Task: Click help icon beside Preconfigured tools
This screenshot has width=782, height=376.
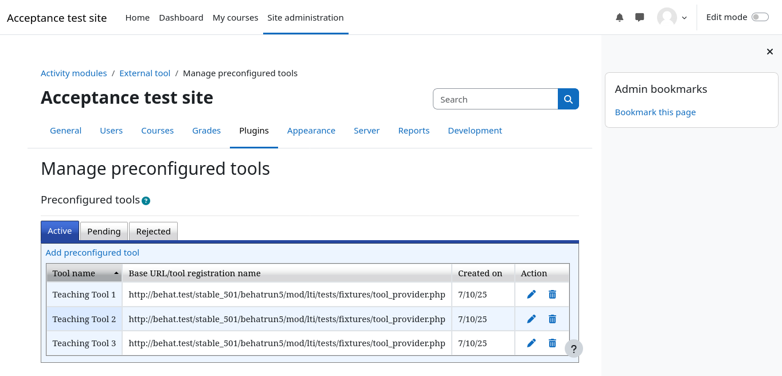Action: pyautogui.click(x=146, y=201)
